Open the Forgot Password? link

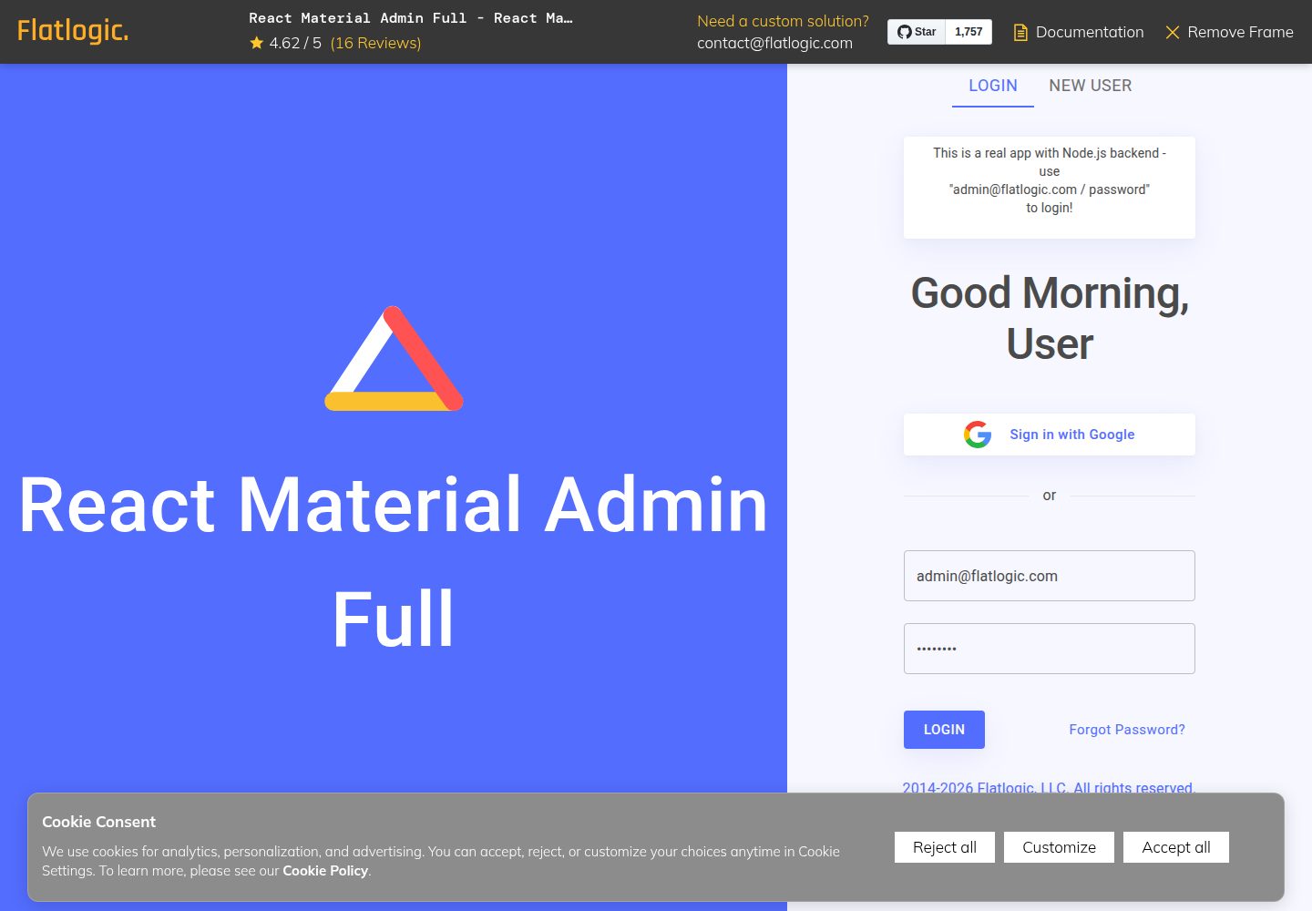click(1127, 730)
